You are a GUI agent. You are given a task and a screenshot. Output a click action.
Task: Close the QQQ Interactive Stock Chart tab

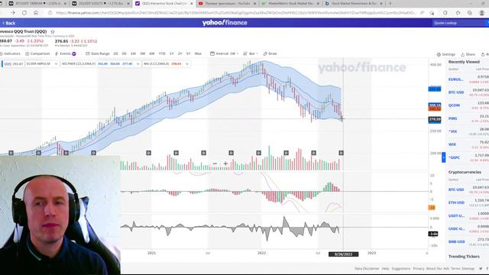pyautogui.click(x=192, y=3)
